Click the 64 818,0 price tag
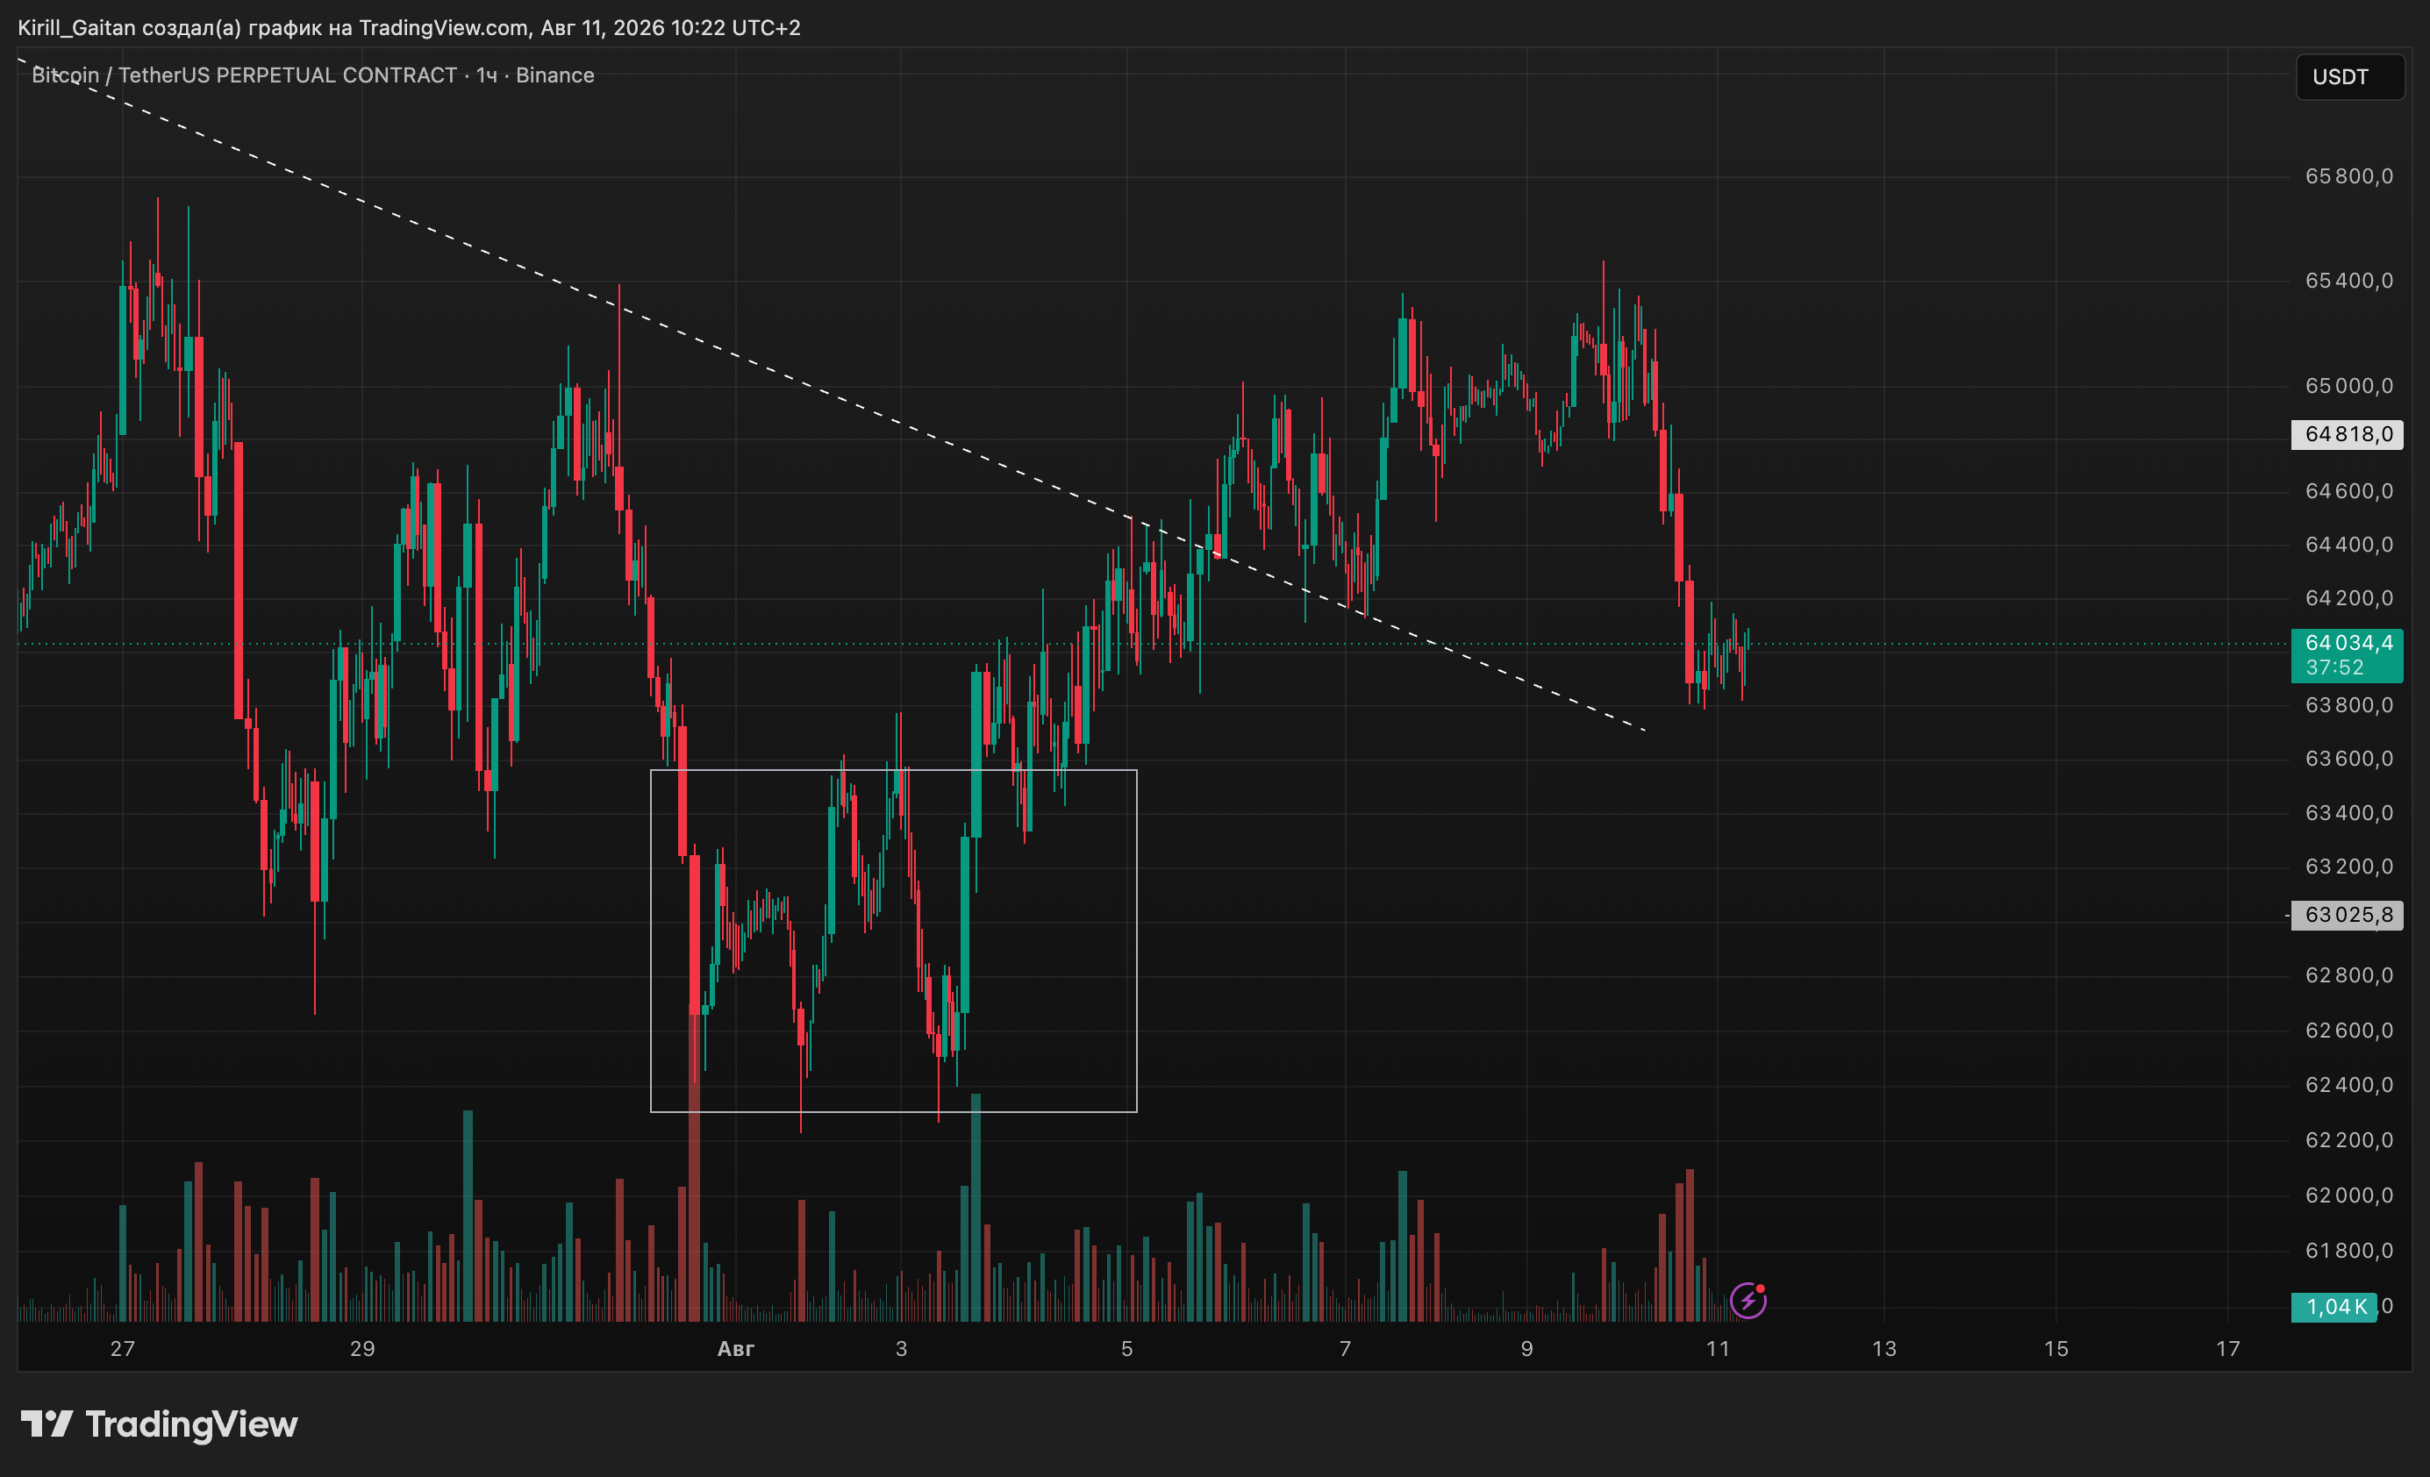 (2348, 434)
